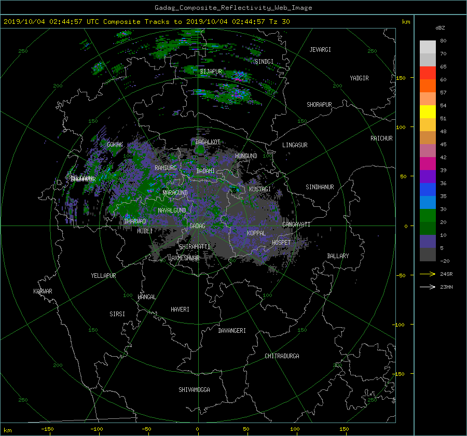Image resolution: width=467 pixels, height=436 pixels.
Task: Select the RAICHUR label
Action: pos(381,138)
